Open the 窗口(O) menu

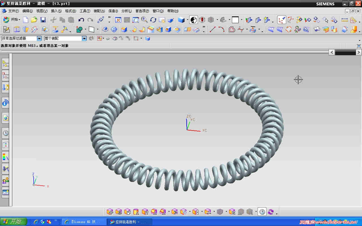point(158,11)
